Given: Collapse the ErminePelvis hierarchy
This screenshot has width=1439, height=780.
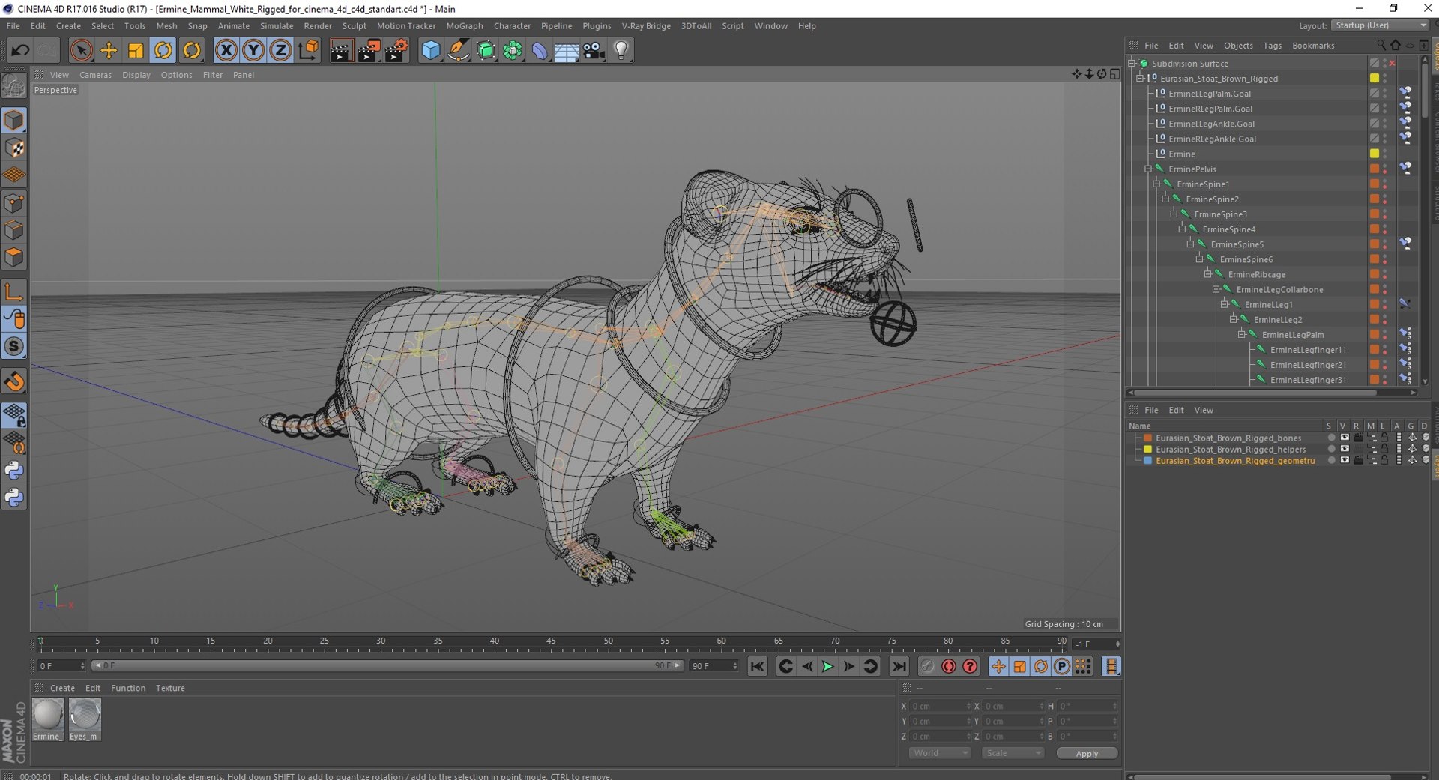Looking at the screenshot, I should (1148, 169).
